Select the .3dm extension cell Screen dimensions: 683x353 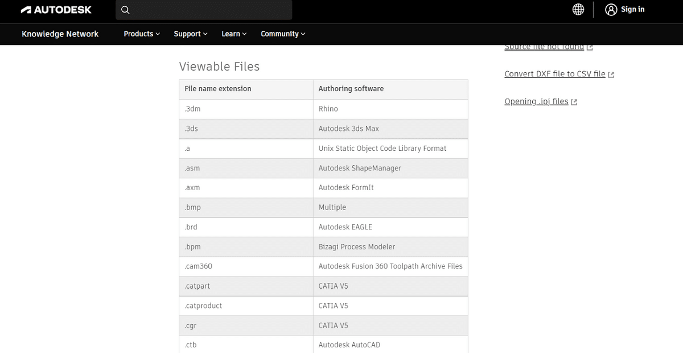click(x=246, y=109)
